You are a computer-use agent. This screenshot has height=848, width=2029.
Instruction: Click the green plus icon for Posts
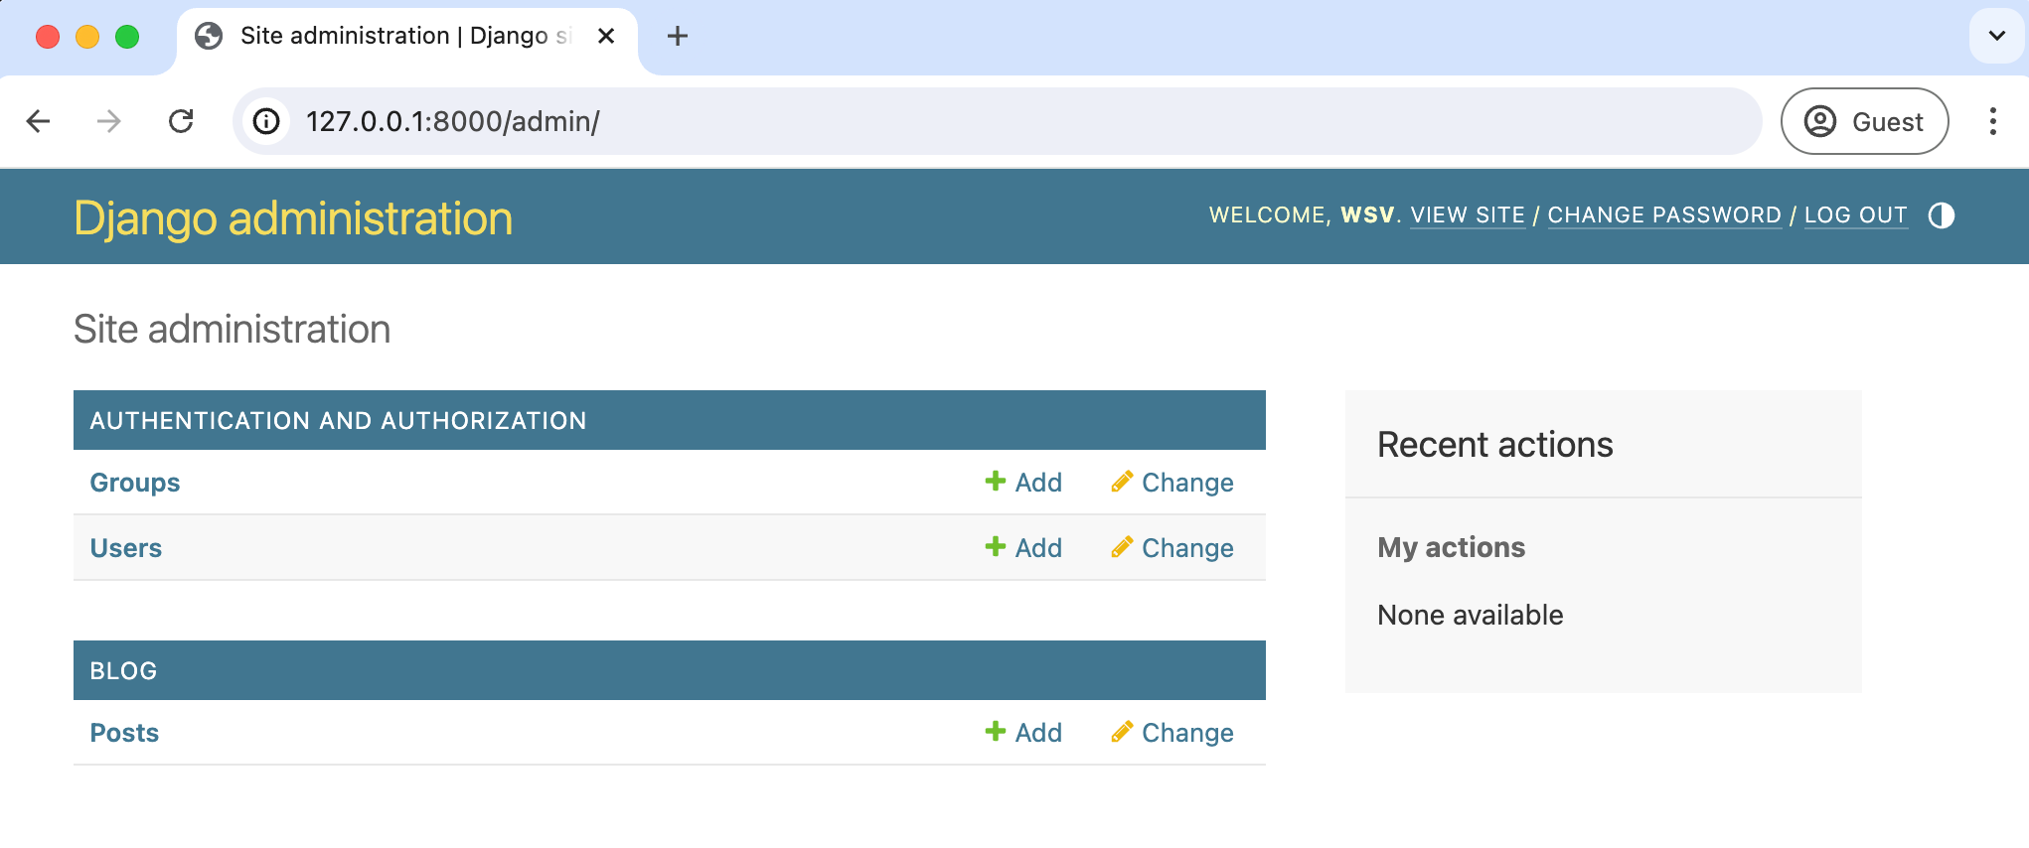995,732
